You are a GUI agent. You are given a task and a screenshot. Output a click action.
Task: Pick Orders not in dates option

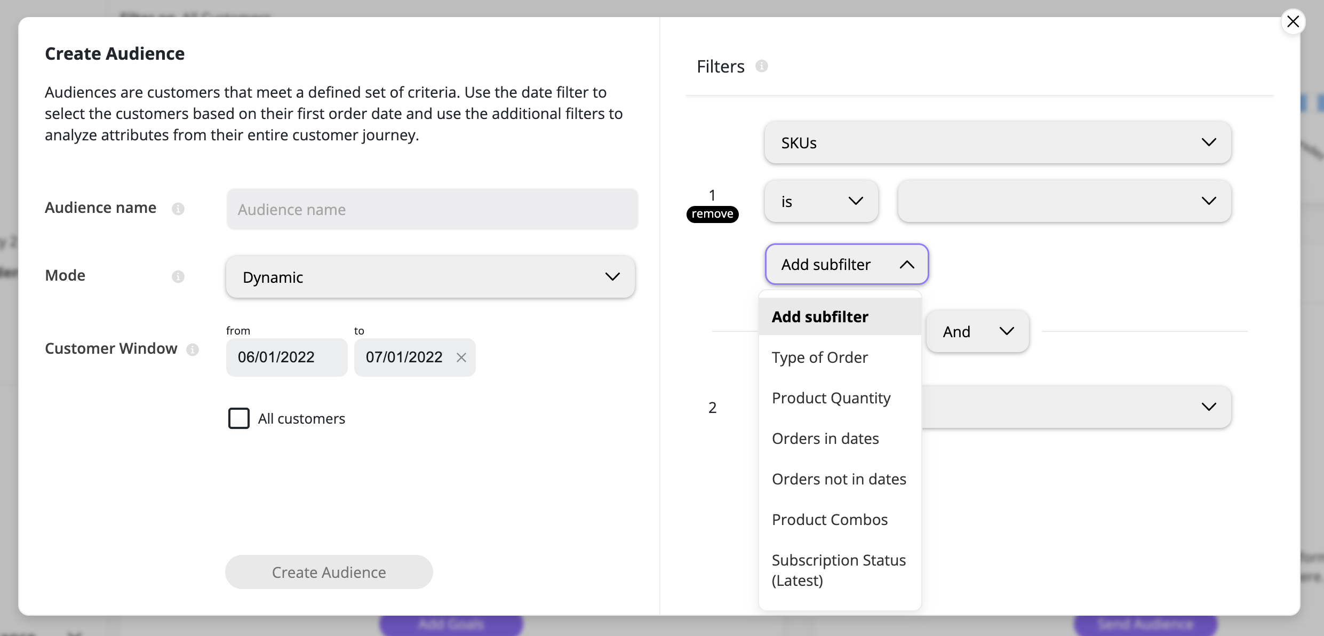[x=839, y=479]
